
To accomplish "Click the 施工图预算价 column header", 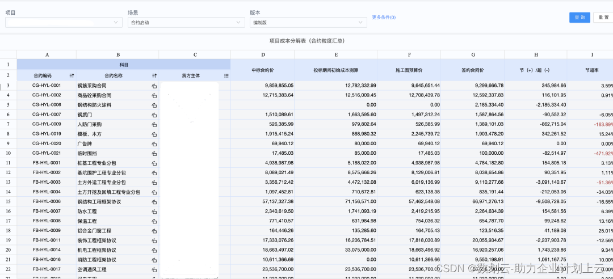I will (x=409, y=70).
